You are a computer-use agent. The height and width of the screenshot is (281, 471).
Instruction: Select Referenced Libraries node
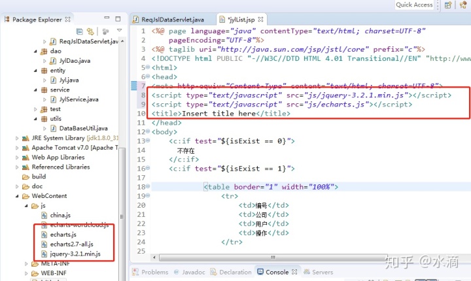61,167
